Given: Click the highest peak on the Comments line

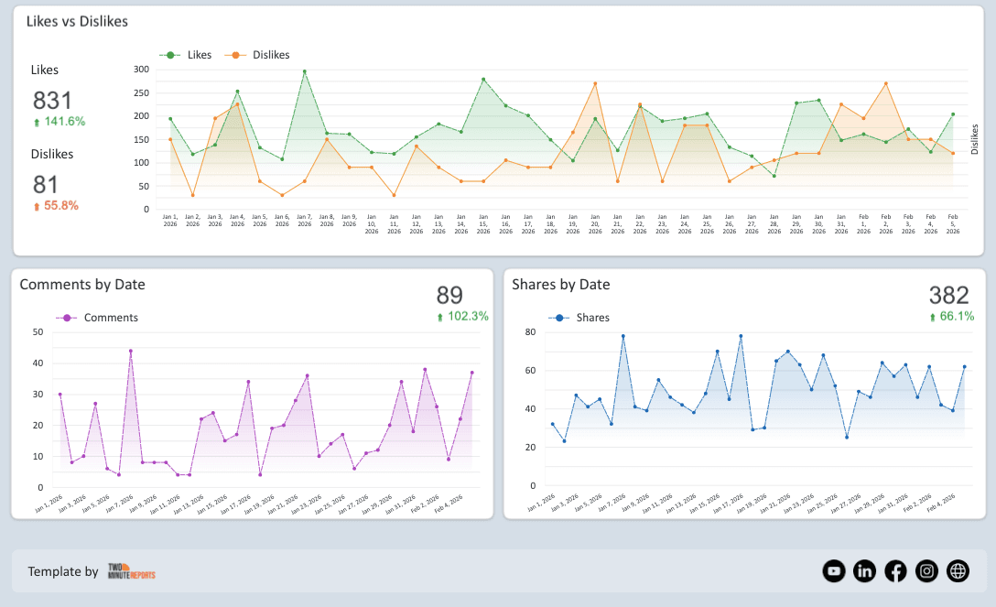Looking at the screenshot, I should 132,351.
